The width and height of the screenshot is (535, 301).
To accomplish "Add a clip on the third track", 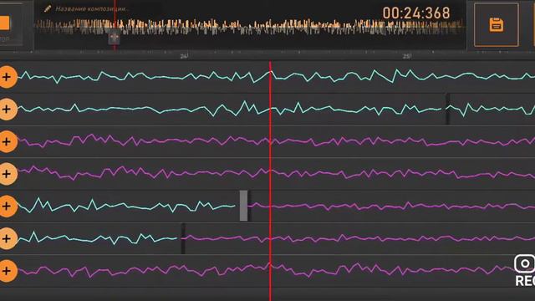I will point(7,141).
